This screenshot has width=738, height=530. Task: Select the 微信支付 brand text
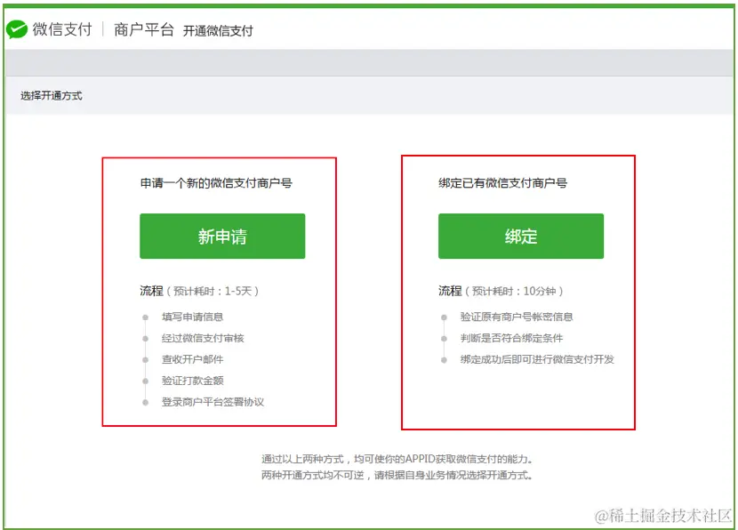pyautogui.click(x=62, y=29)
